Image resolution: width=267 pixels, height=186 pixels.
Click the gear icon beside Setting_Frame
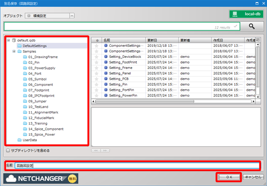(x=106, y=68)
